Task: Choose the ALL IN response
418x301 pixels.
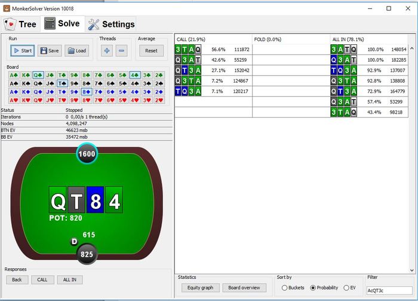Action: pos(70,279)
